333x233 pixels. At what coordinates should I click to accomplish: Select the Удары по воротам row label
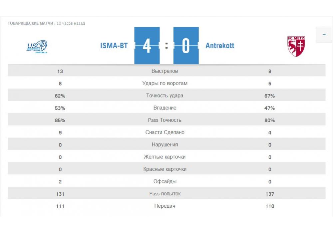[x=165, y=84]
